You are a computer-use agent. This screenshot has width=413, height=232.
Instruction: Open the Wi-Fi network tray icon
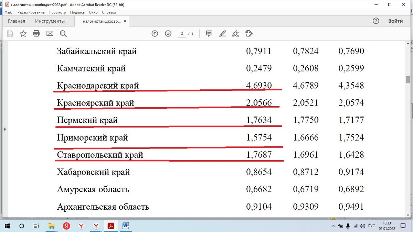point(356,226)
